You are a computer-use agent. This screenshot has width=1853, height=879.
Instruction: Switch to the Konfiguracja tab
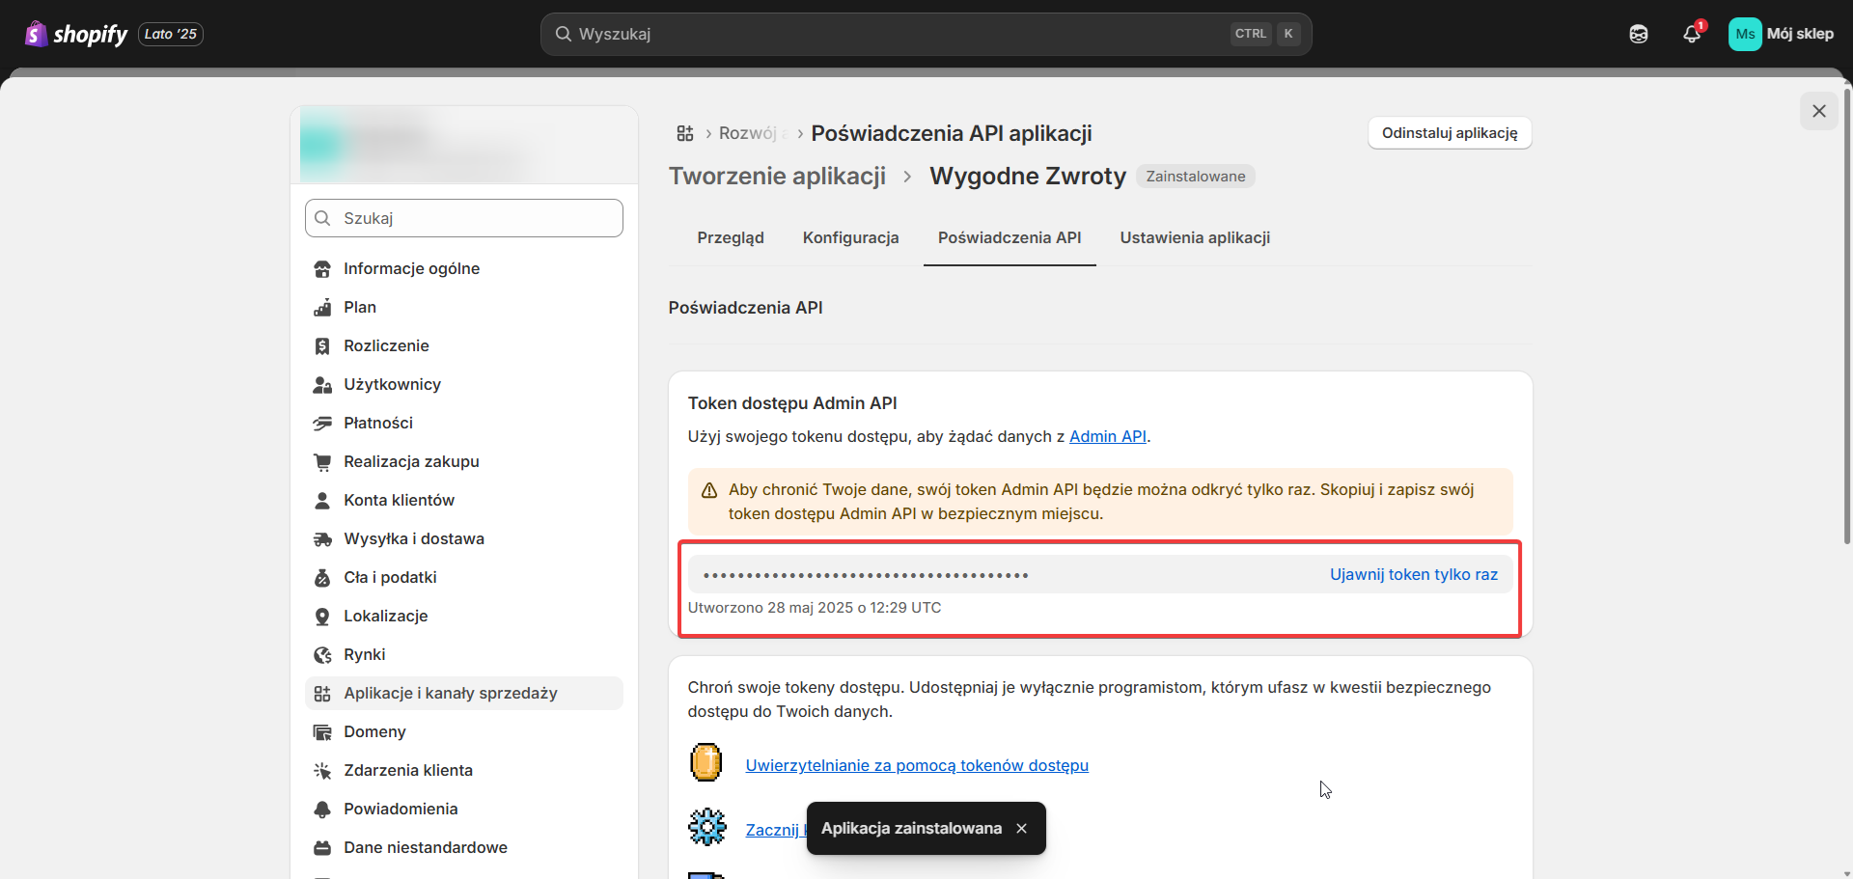coord(850,237)
